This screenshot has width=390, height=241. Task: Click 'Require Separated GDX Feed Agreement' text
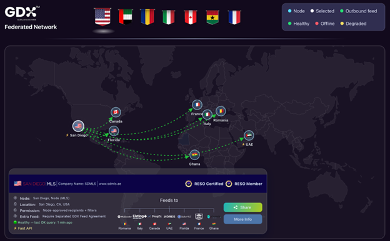74,216
